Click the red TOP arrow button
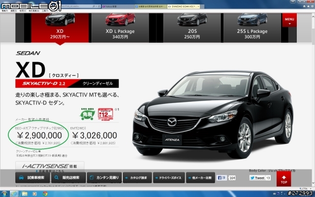 pos(283,179)
